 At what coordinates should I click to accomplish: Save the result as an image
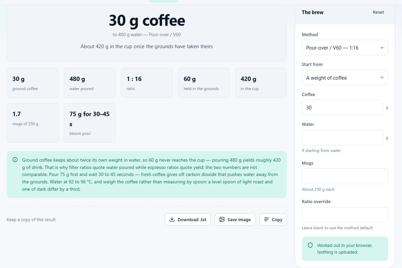(235, 219)
